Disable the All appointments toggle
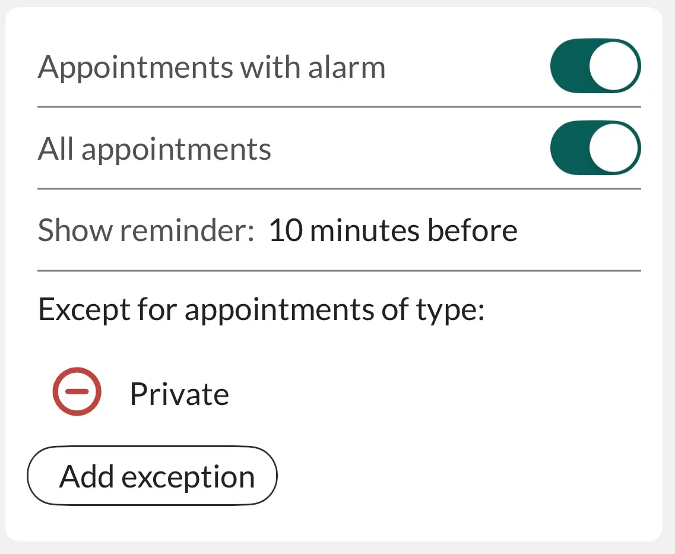Screen dimensions: 675x554 coord(595,148)
